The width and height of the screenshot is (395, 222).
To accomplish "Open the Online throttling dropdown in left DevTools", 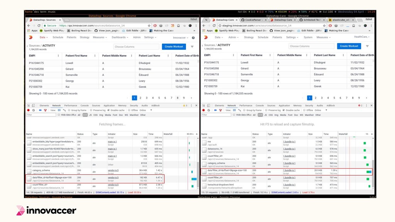I will 146,110.
